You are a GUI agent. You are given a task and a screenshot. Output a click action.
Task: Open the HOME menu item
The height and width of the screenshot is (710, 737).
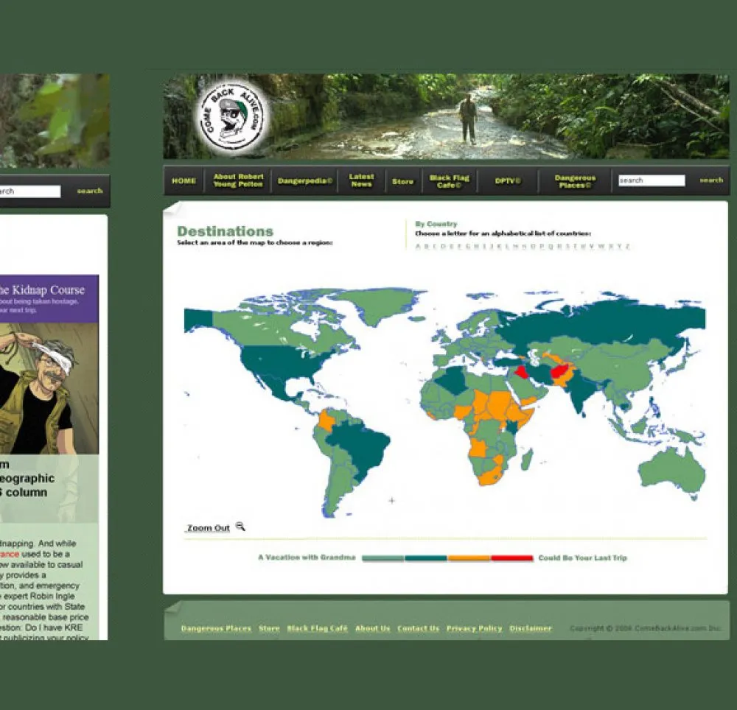184,181
